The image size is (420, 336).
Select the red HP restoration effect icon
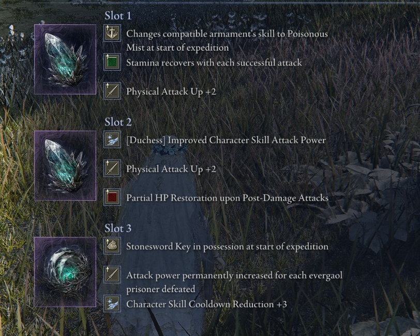pyautogui.click(x=112, y=197)
